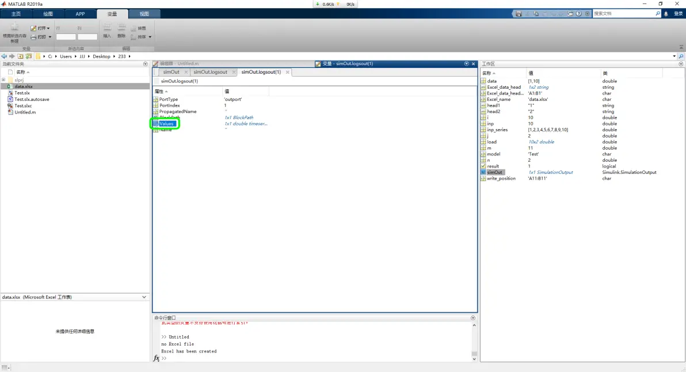Select the simOut.logsout variable tab
Viewport: 686px width, 372px height.
pos(211,72)
